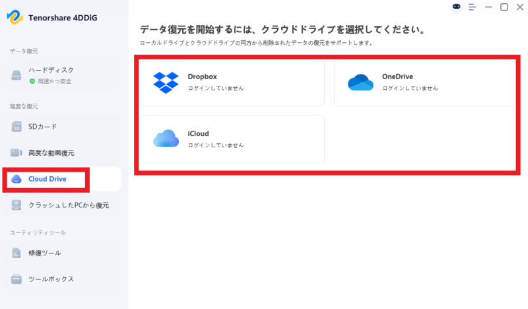Open the hamburger menu icon in title bar

(472, 7)
